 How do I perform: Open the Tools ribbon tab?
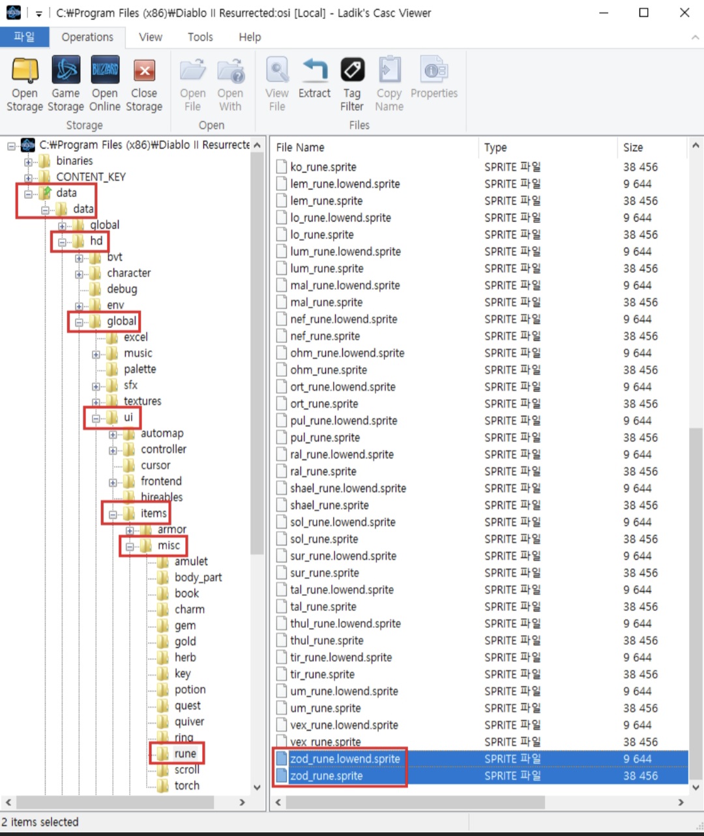[x=200, y=37]
